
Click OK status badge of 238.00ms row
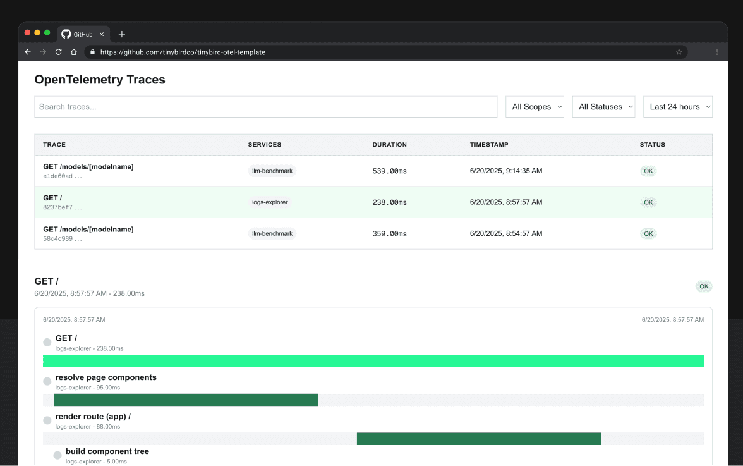[x=648, y=202]
